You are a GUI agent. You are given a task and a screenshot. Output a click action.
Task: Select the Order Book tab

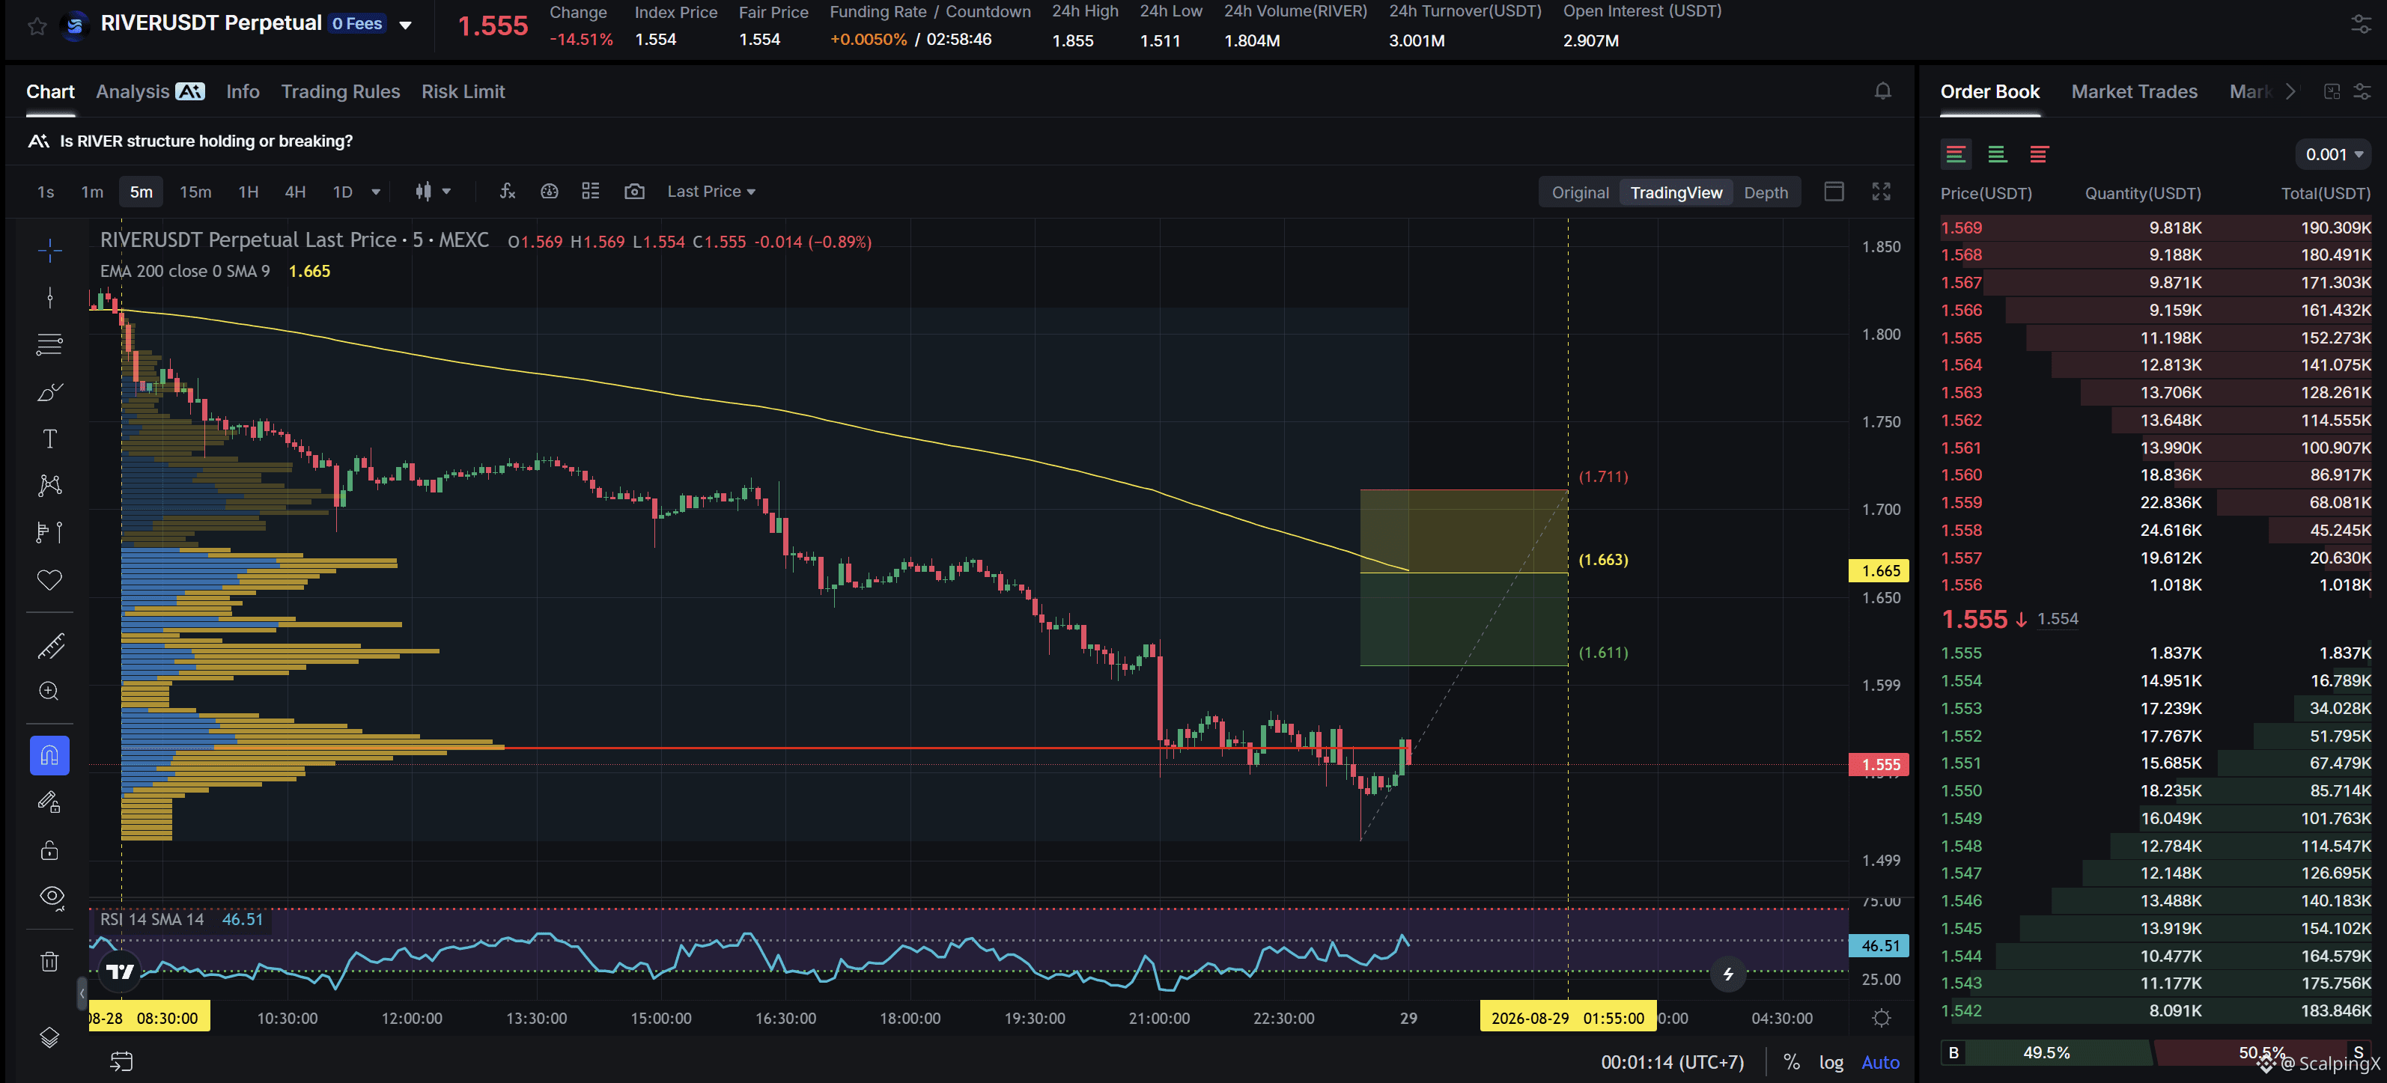click(1989, 92)
